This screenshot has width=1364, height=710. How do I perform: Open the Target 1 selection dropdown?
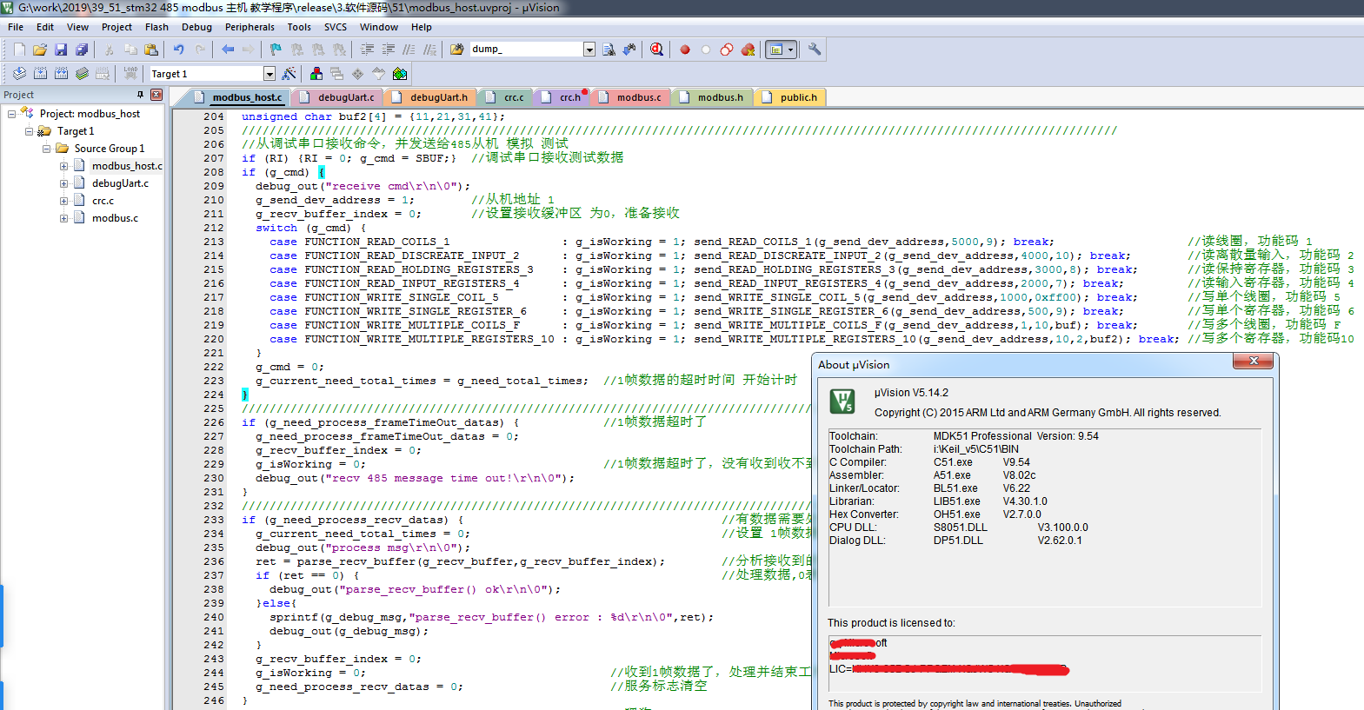pyautogui.click(x=269, y=74)
